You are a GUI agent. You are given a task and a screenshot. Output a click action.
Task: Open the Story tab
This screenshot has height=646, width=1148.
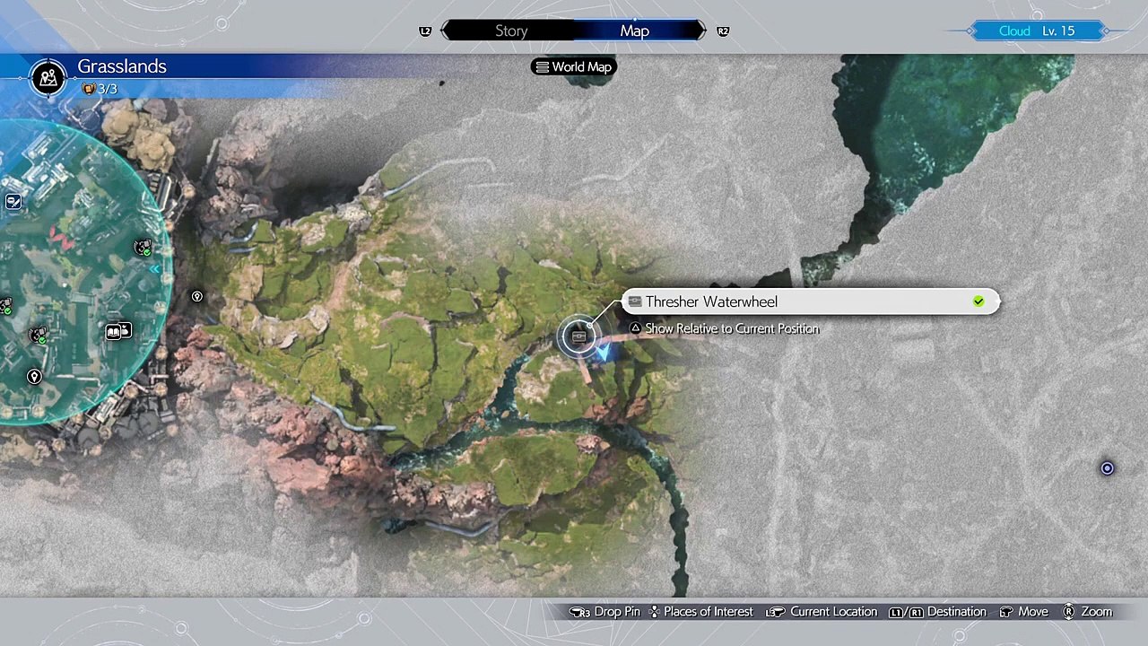pyautogui.click(x=511, y=31)
